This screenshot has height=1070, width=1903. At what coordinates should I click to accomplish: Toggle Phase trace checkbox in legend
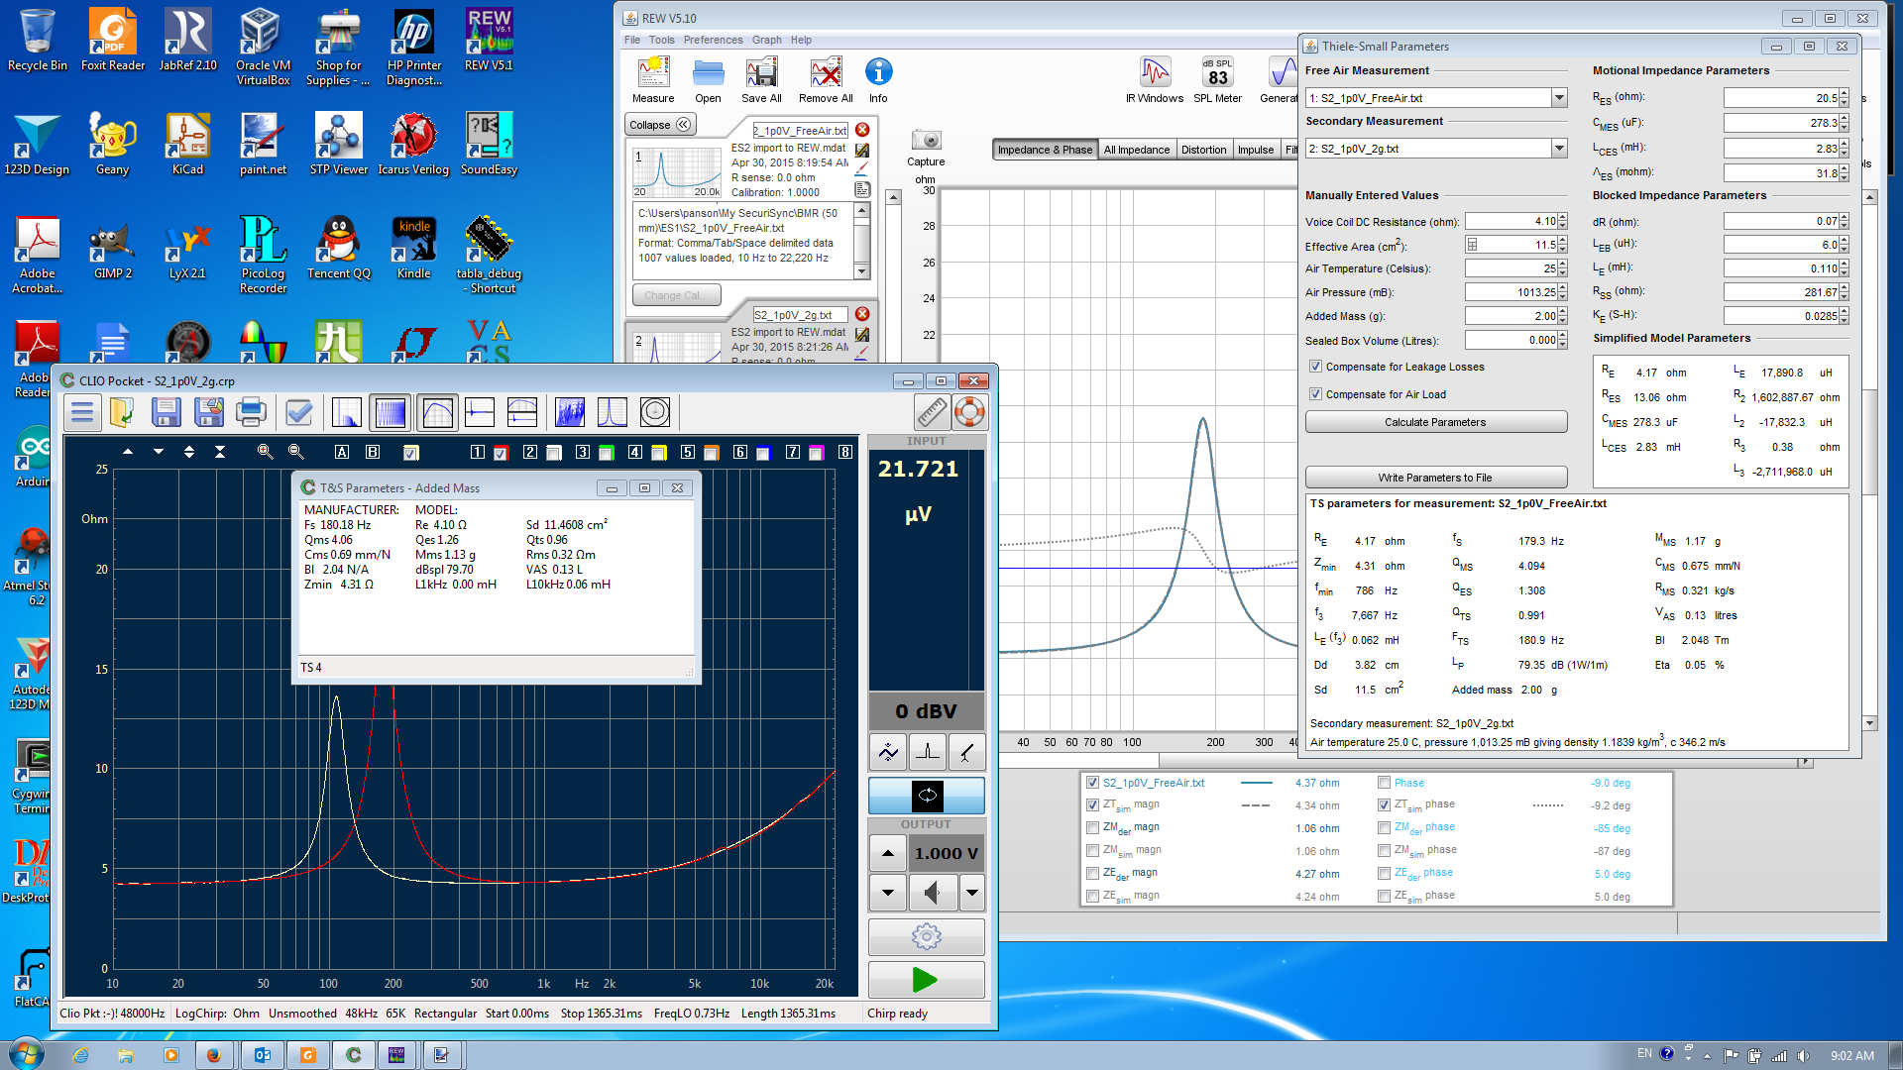pyautogui.click(x=1384, y=783)
